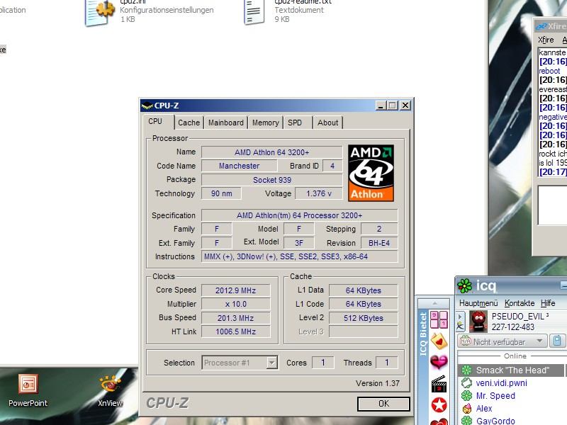
Task: Click the 1006.5 MHz HT Link value
Action: click(236, 331)
